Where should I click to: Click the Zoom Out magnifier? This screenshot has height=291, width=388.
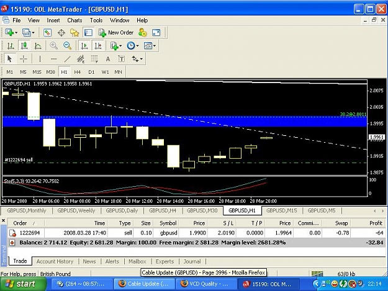click(x=67, y=46)
